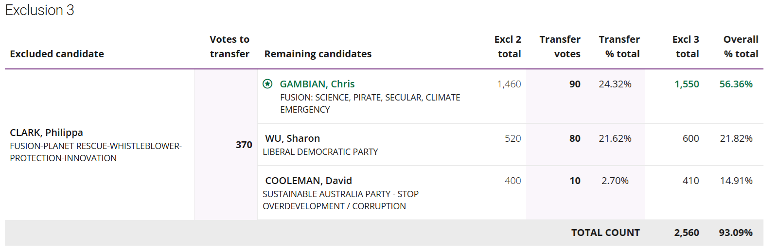Click the Transfer % total column header
The image size is (776, 251).
tap(619, 47)
